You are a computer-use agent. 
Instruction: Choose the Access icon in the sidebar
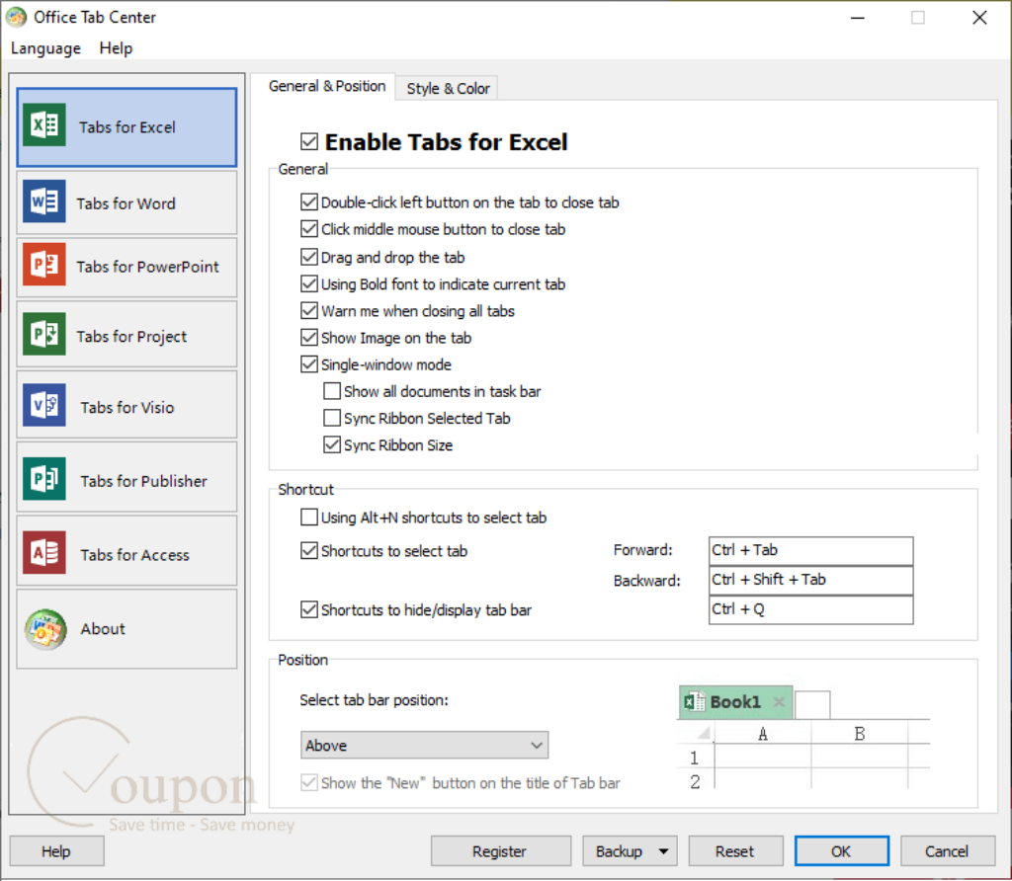point(43,553)
